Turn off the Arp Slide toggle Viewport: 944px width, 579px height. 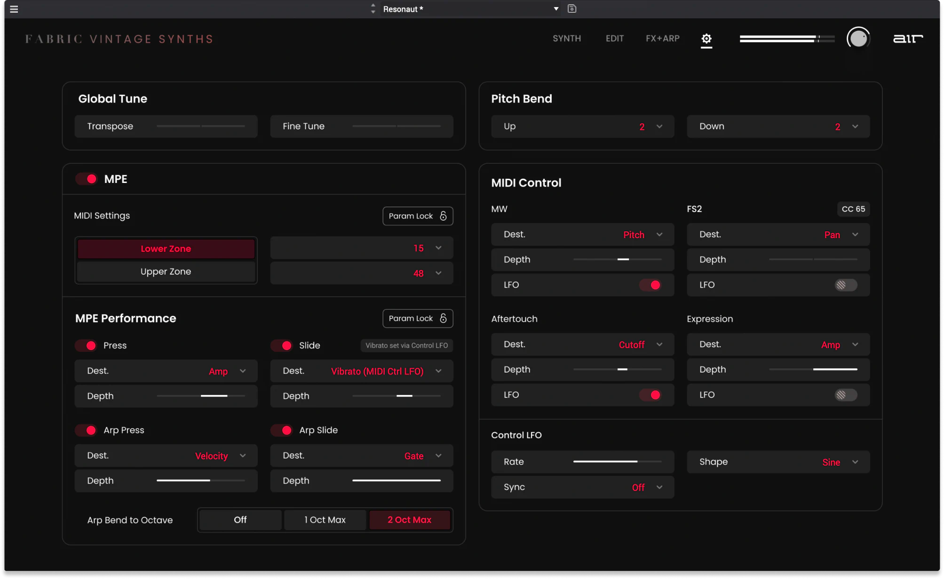coord(282,430)
